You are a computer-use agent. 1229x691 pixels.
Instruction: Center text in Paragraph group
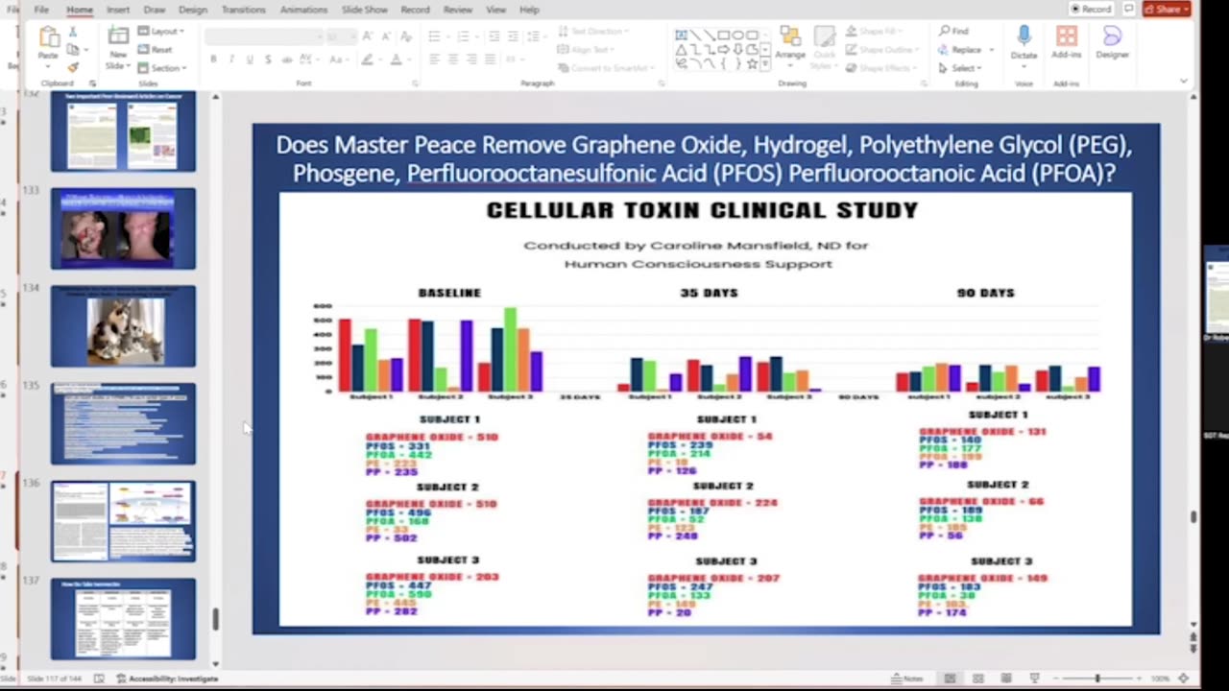[452, 60]
